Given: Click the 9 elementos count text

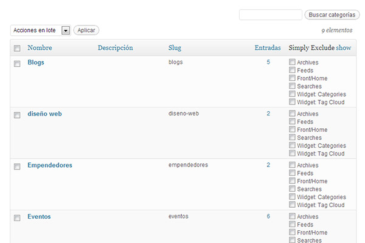Looking at the screenshot, I should (337, 30).
